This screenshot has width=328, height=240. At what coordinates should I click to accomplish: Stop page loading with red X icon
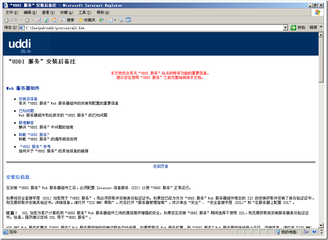(39, 20)
